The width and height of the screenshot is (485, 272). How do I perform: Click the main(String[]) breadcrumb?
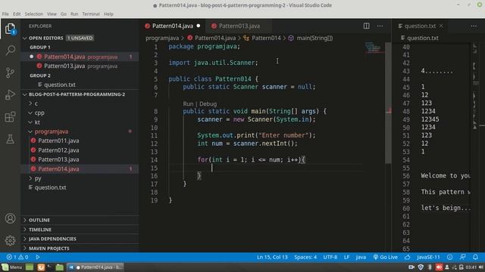click(x=311, y=38)
